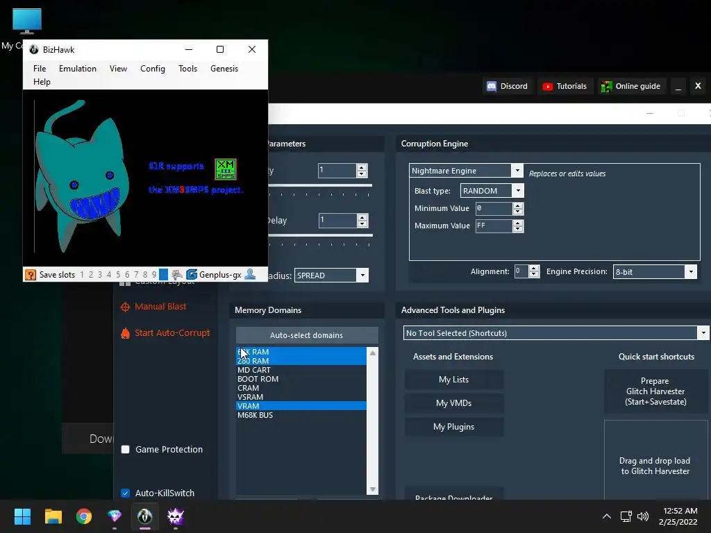Screen dimensions: 711x533
Task: Click the diamond app icon in taskbar
Action: click(x=115, y=516)
